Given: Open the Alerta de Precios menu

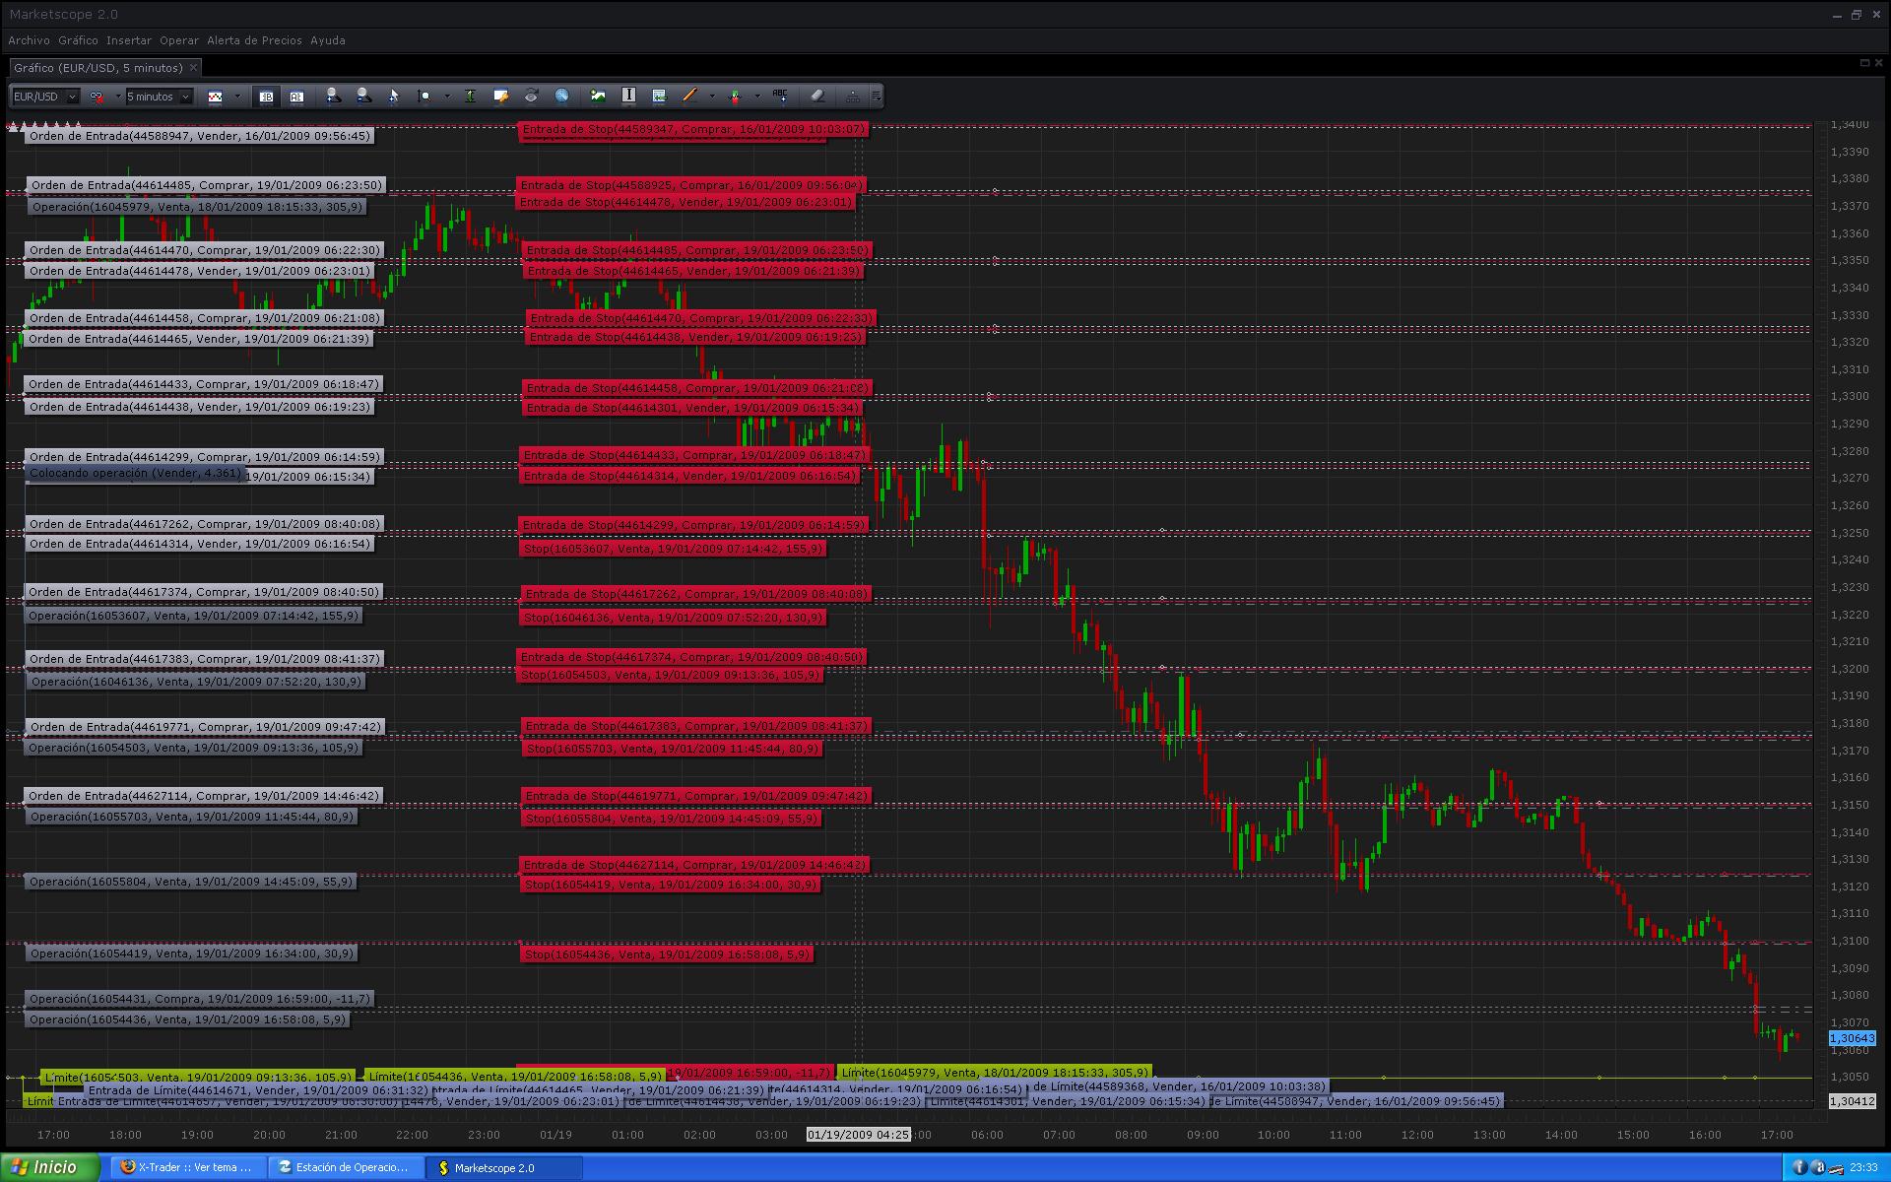Looking at the screenshot, I should 254,40.
